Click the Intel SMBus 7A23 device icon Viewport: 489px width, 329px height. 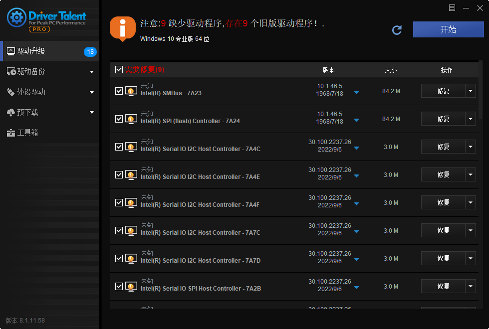(131, 91)
